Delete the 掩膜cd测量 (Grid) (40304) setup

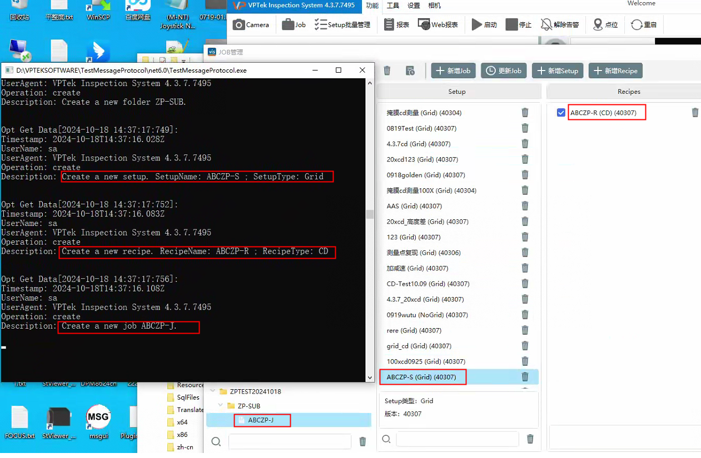[525, 113]
